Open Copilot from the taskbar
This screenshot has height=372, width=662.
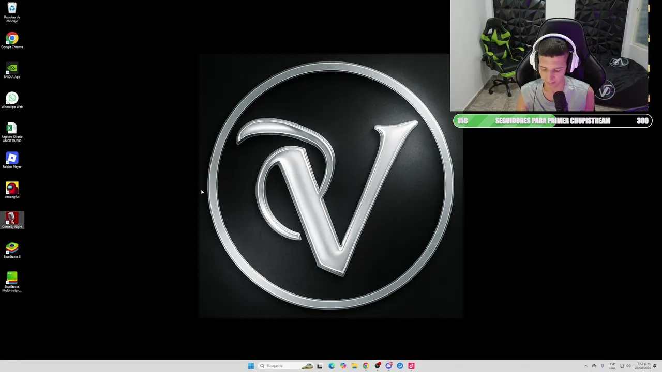tap(343, 366)
